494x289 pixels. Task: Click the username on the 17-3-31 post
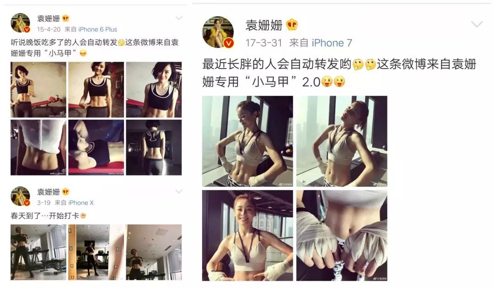point(264,25)
